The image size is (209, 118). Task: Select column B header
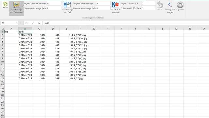pyautogui.click(x=25, y=29)
